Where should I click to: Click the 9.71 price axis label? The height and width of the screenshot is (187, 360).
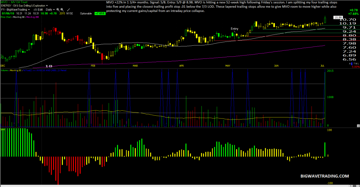(x=349, y=27)
